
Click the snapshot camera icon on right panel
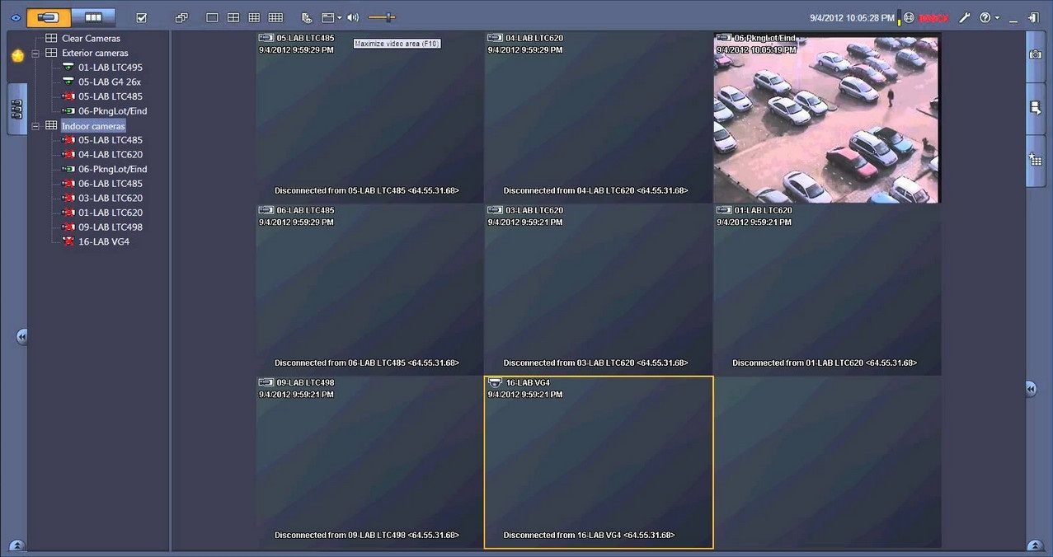(x=1036, y=54)
